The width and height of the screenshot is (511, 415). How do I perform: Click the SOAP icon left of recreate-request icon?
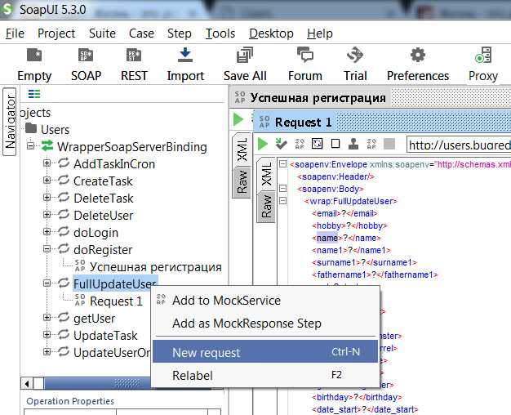[x=300, y=144]
